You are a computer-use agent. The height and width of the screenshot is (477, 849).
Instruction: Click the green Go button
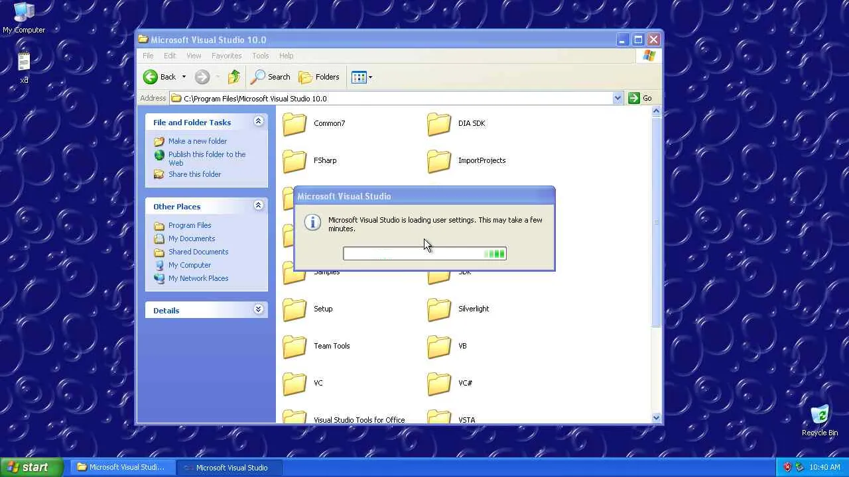[640, 98]
